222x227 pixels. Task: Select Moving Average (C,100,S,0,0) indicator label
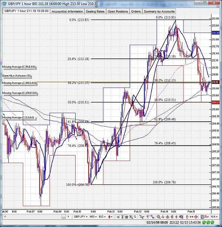click(19, 83)
